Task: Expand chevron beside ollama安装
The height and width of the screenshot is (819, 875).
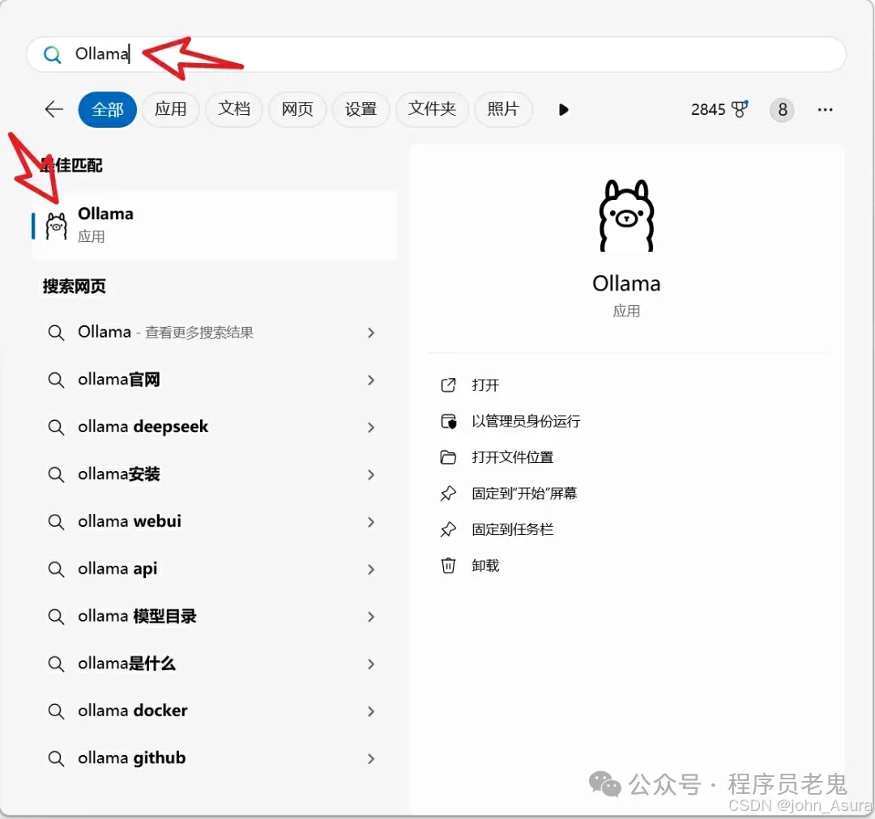Action: (x=371, y=475)
